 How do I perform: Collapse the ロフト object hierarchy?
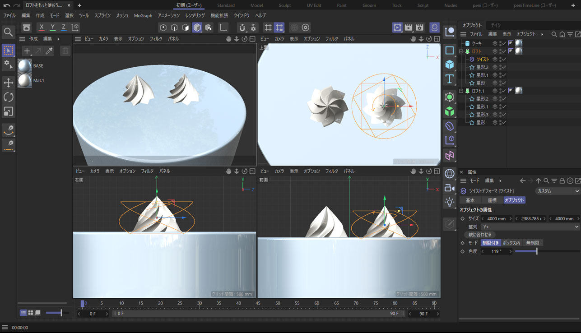(461, 51)
